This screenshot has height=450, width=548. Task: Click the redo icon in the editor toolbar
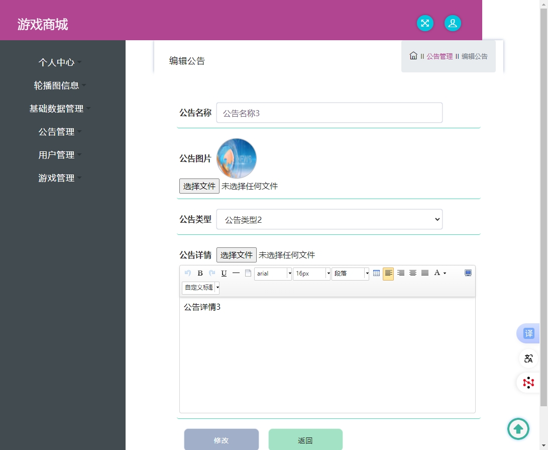pos(212,273)
